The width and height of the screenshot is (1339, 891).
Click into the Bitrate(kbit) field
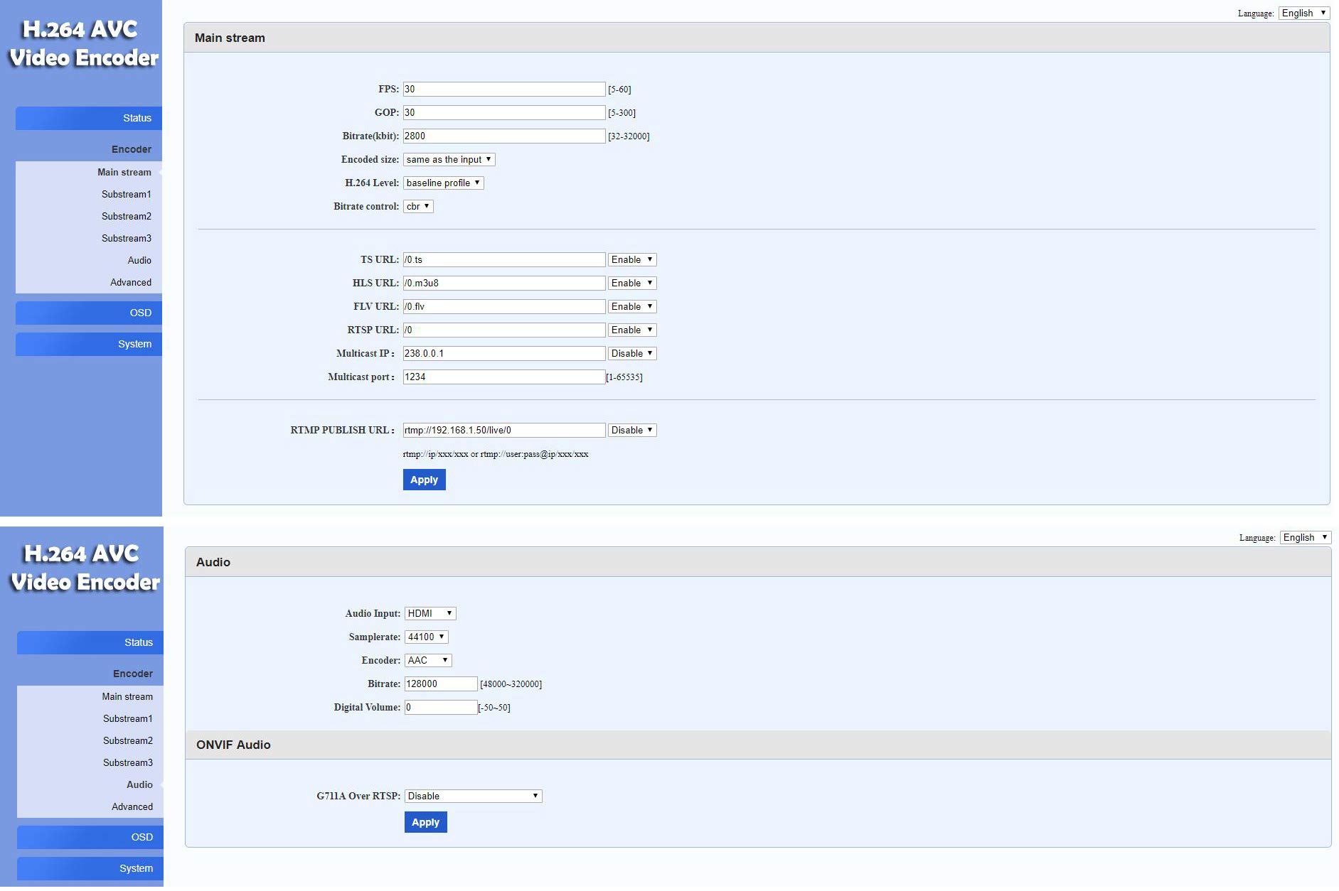click(x=504, y=136)
